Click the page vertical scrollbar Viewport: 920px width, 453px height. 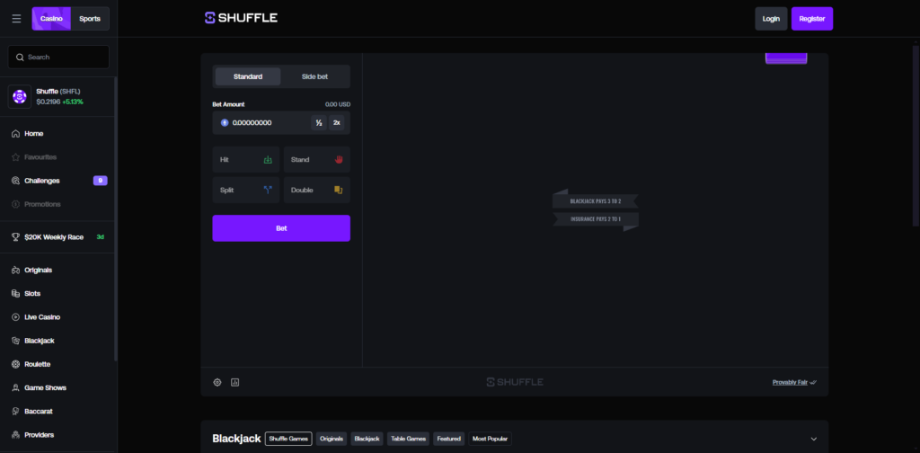click(x=916, y=135)
